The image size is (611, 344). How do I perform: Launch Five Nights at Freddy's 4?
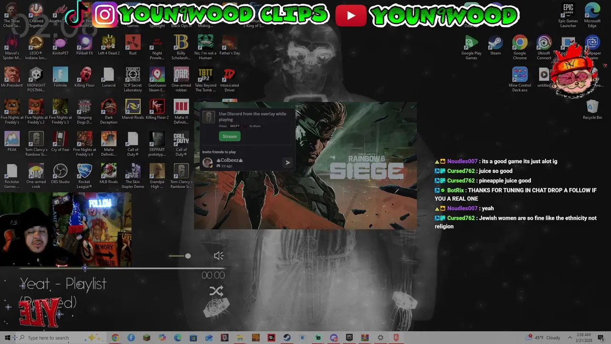pyautogui.click(x=84, y=144)
